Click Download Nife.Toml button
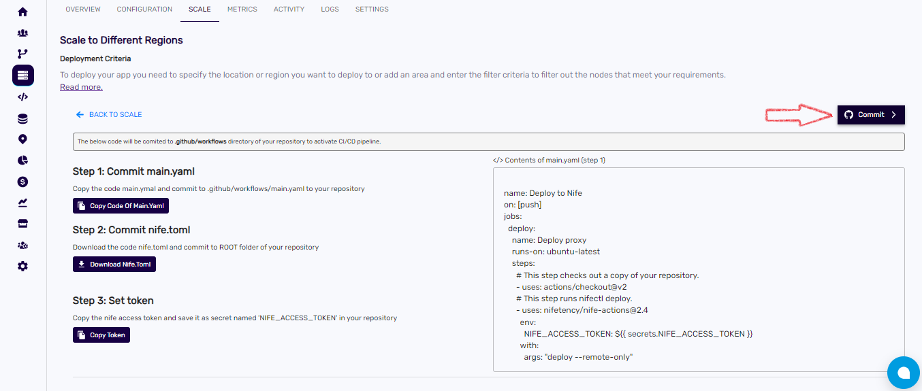Viewport: 922px width, 391px height. pyautogui.click(x=114, y=265)
